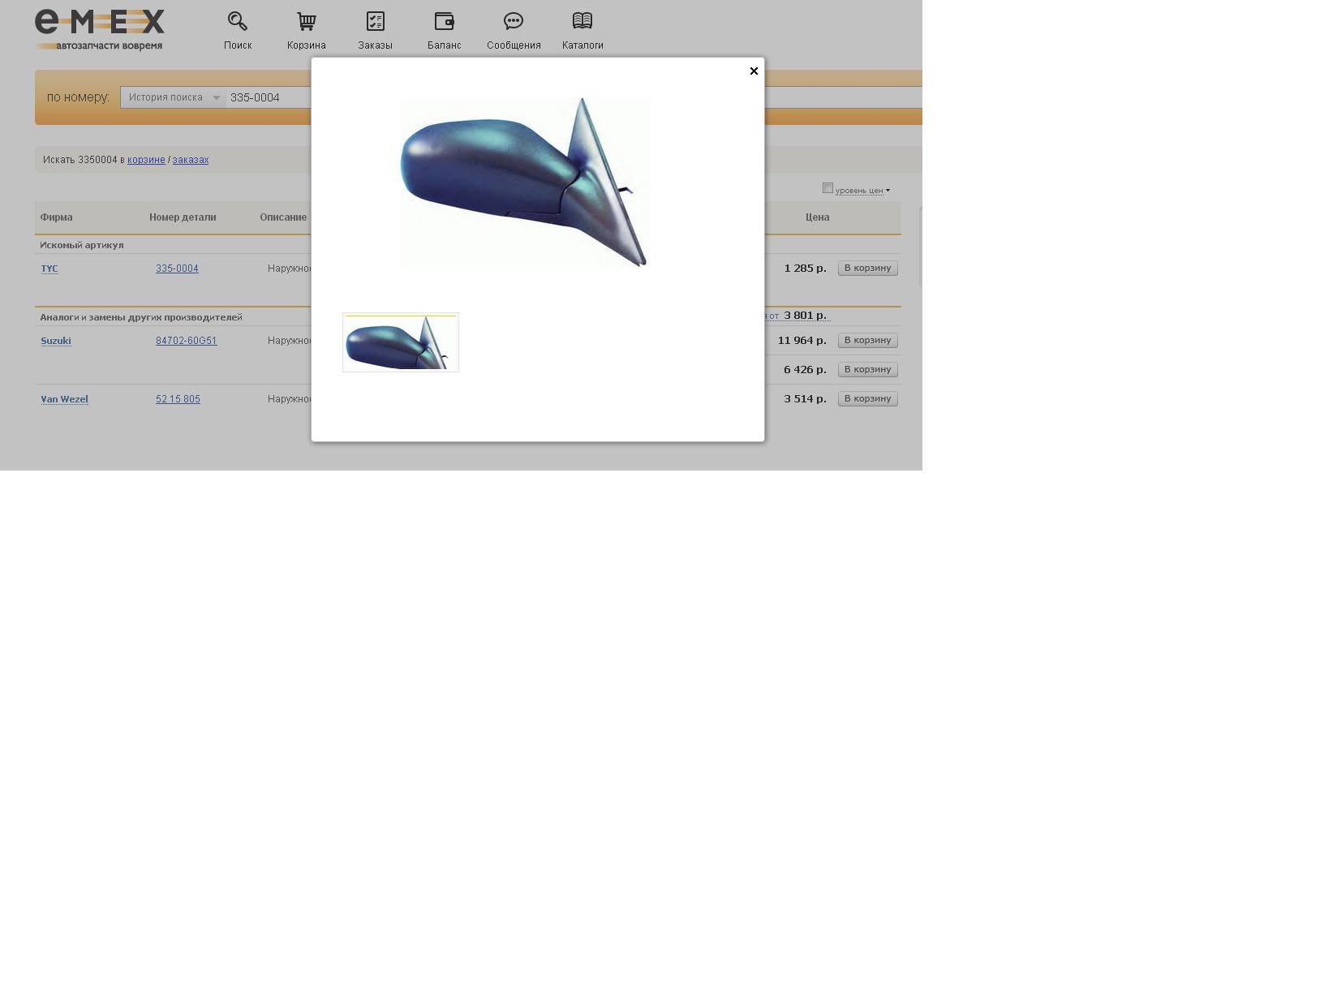Toggle the уровень цен checkbox
Image resolution: width=1324 pixels, height=993 pixels.
[x=827, y=188]
